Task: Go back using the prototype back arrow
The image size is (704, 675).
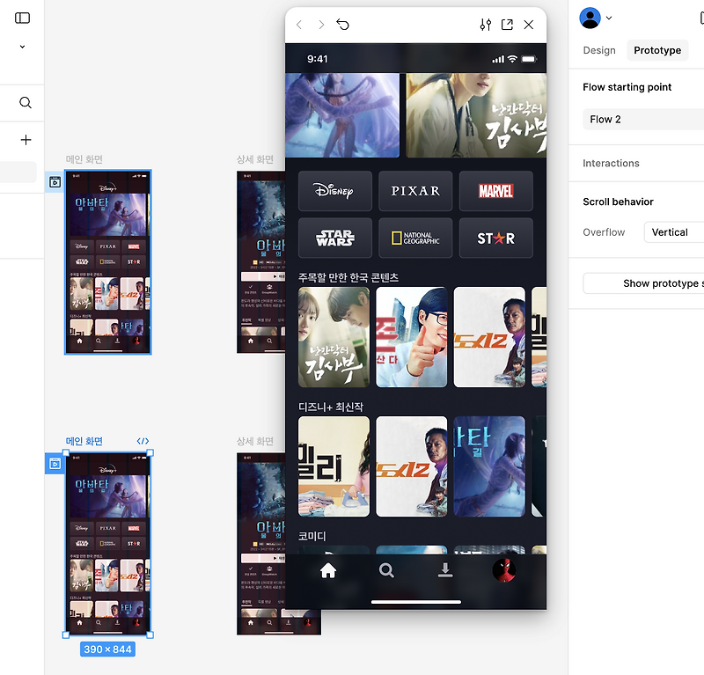Action: click(x=299, y=25)
